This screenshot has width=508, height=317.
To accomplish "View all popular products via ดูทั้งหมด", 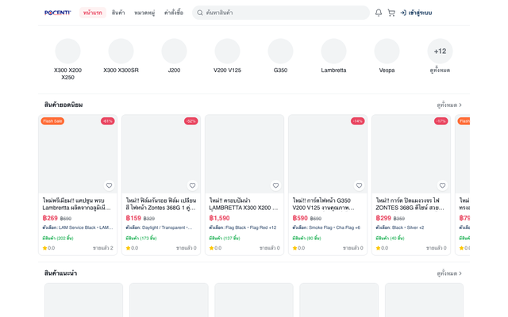I will [449, 105].
